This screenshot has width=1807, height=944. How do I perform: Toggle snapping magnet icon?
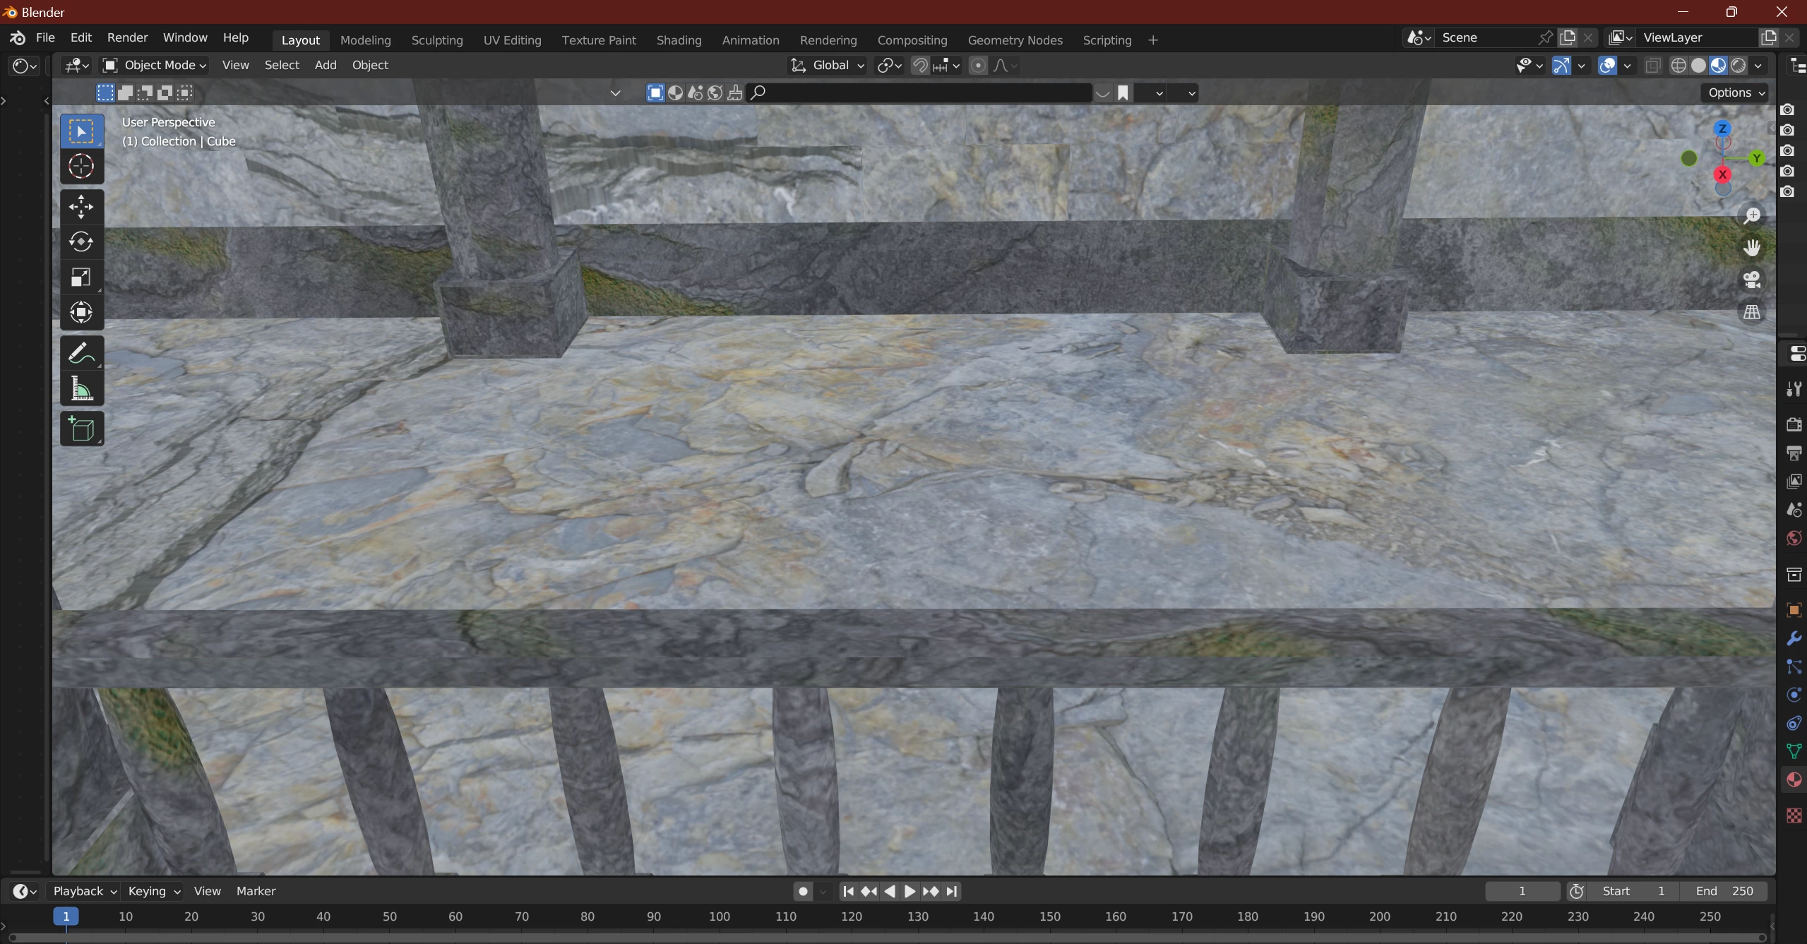(x=919, y=66)
